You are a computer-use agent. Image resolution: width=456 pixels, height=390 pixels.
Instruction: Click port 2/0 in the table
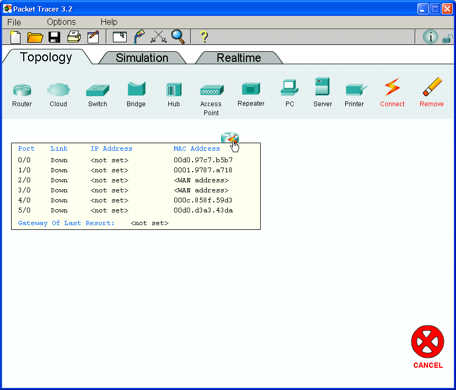(24, 180)
